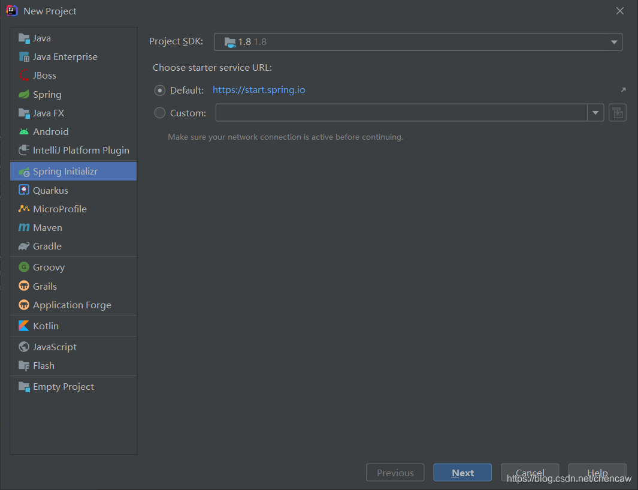This screenshot has height=490, width=638.
Task: Select Groovy text label
Action: tap(49, 267)
